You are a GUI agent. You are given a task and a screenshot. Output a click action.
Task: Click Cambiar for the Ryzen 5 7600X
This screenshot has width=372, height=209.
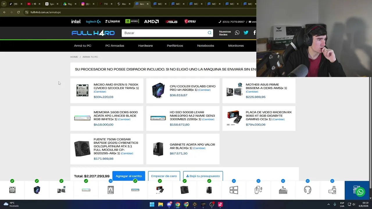click(100, 92)
